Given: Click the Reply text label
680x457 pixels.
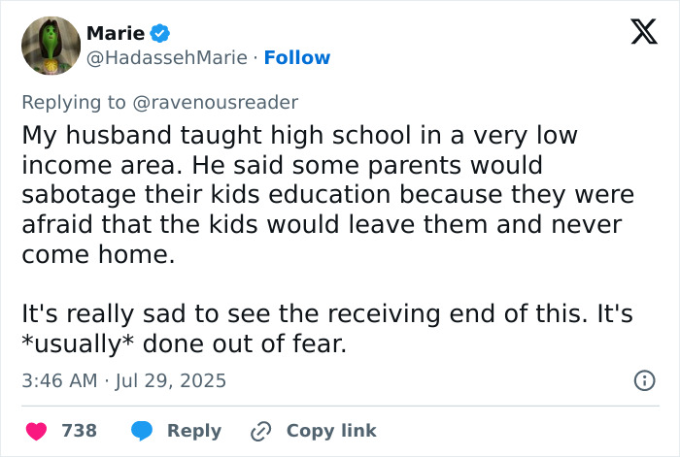Looking at the screenshot, I should [x=194, y=431].
